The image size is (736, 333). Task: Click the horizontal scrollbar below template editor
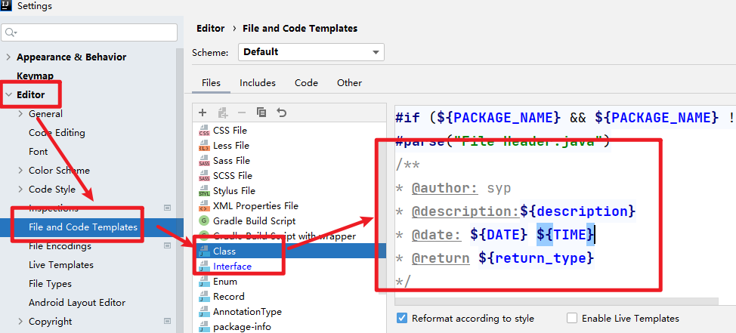[x=556, y=301]
